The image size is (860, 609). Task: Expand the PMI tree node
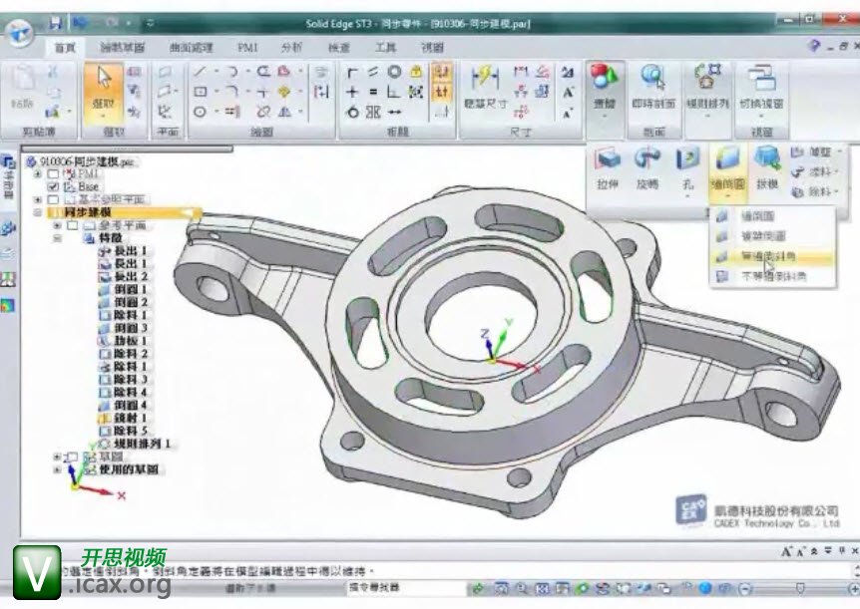point(38,173)
